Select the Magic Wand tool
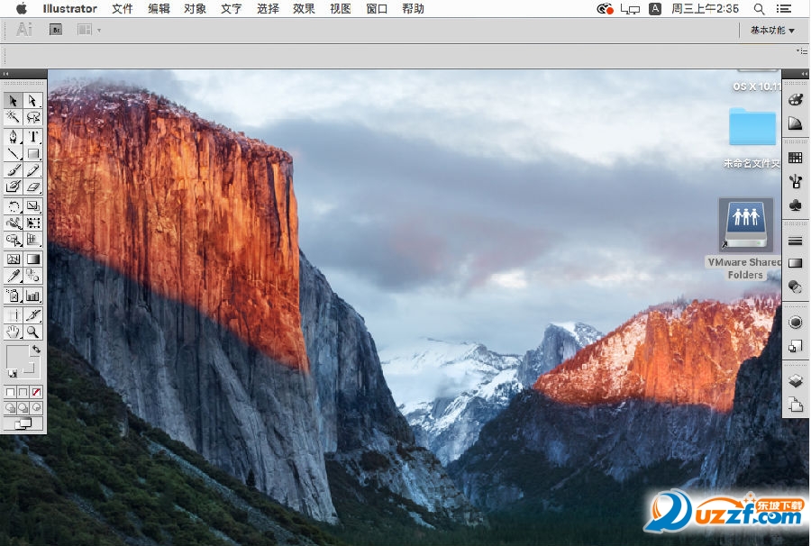The height and width of the screenshot is (546, 811). 14,117
